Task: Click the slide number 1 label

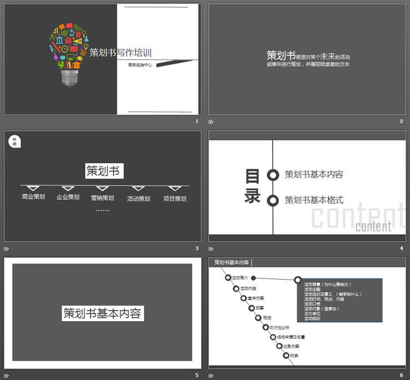Action: tap(196, 121)
